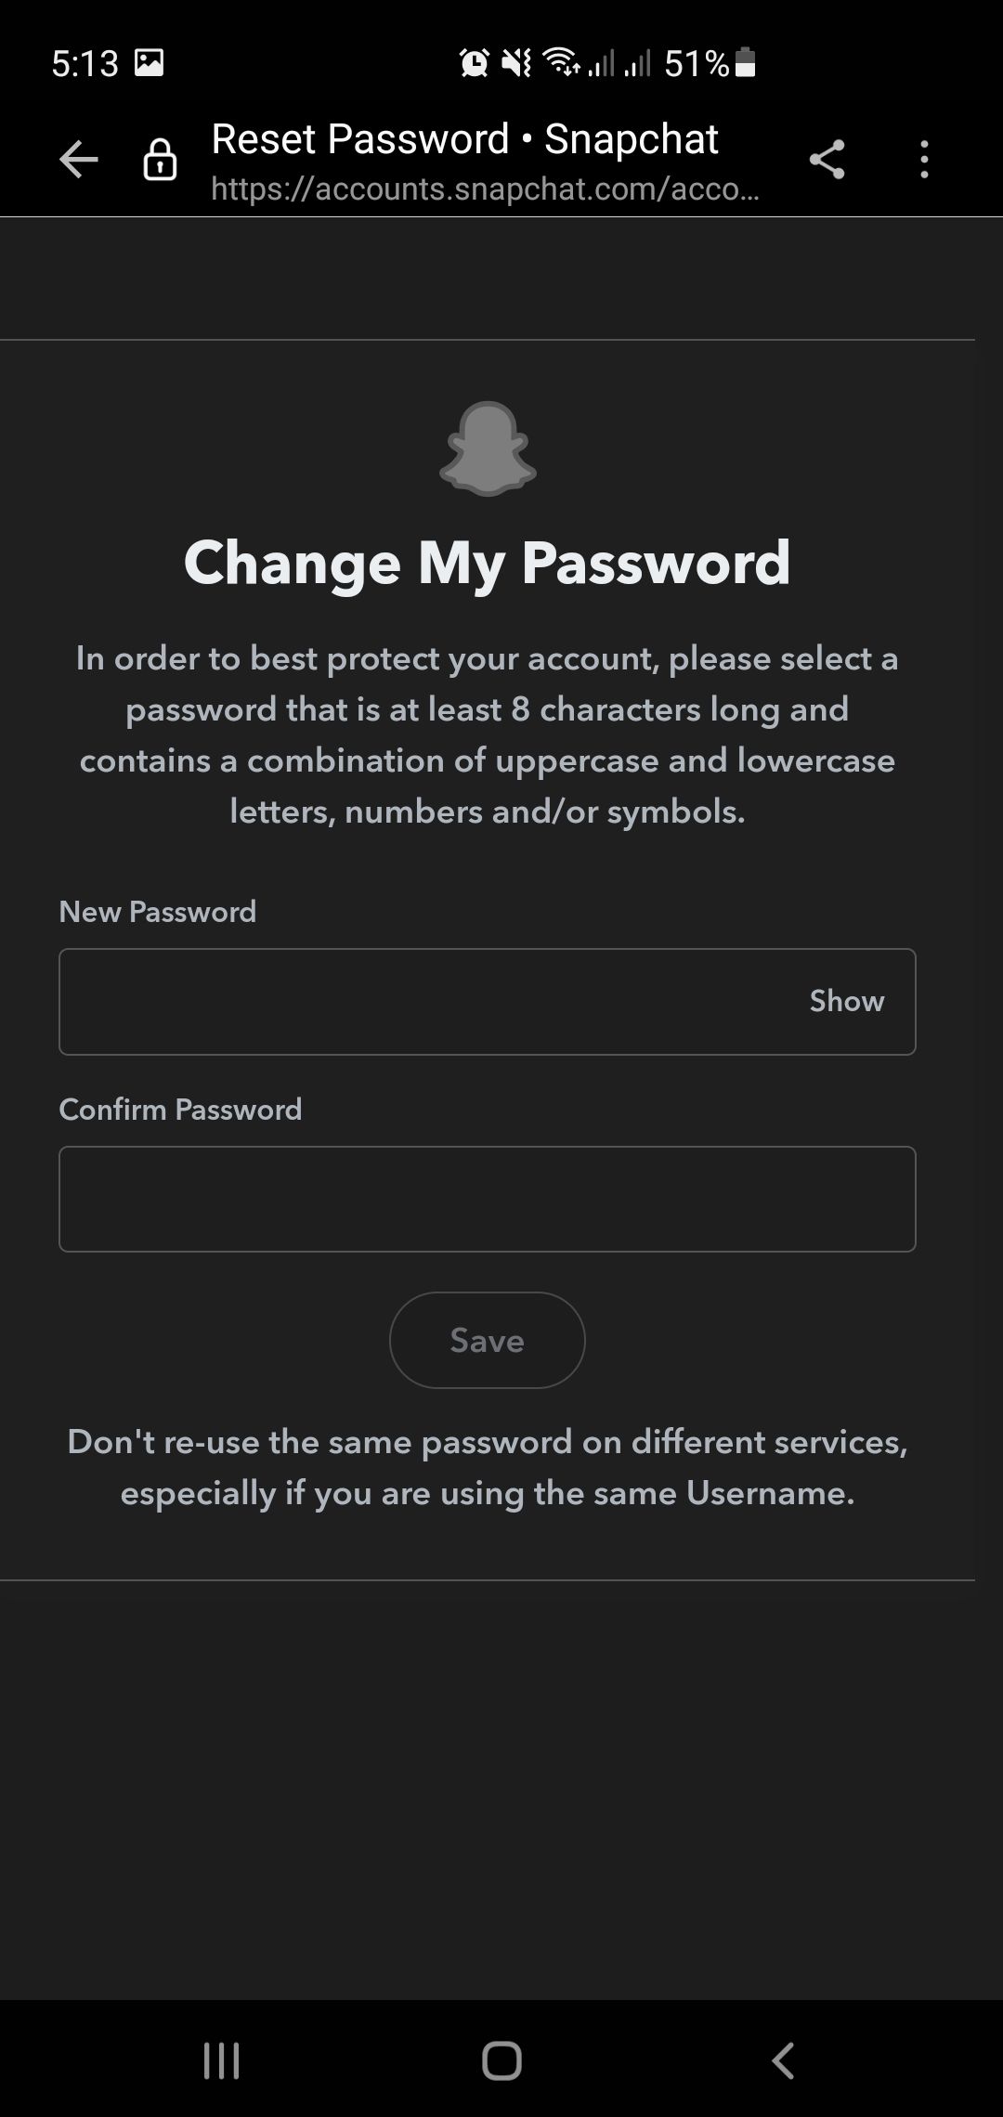Open the three-dot overflow menu

(x=924, y=160)
